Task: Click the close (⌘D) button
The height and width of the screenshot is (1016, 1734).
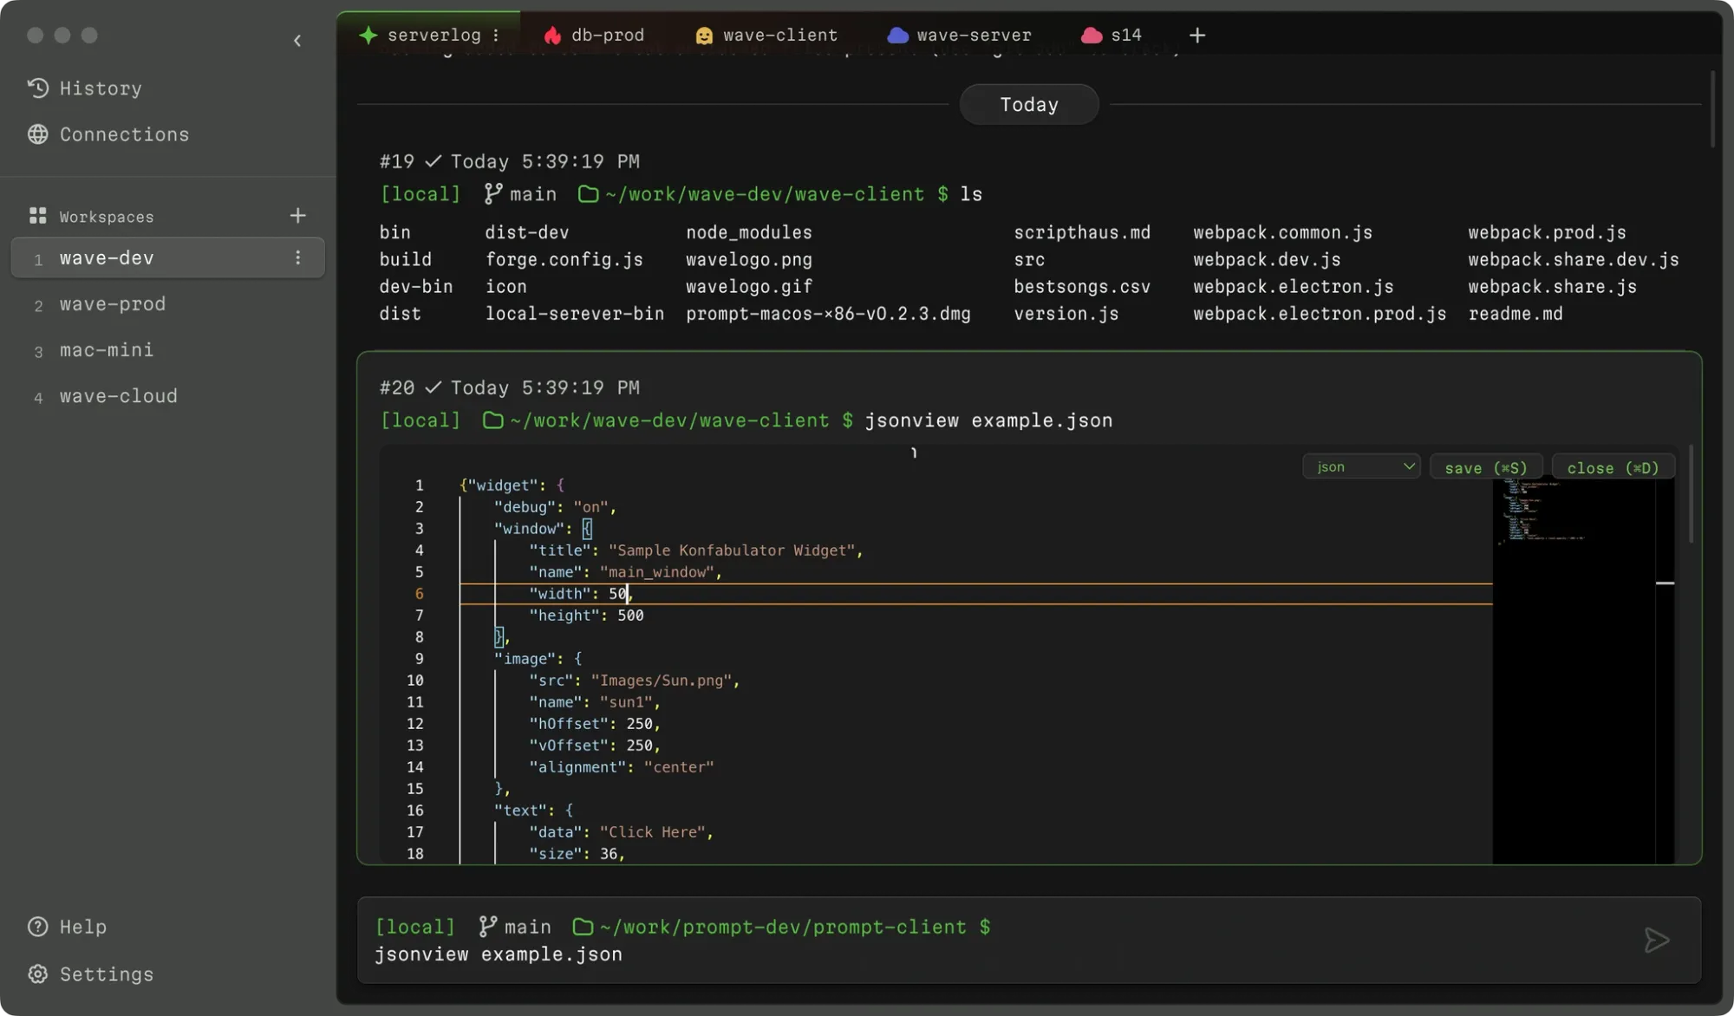Action: 1612,466
